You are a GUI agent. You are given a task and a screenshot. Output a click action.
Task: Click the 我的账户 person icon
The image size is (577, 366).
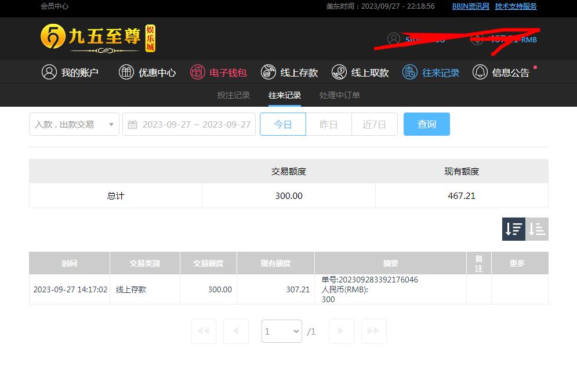pos(49,72)
